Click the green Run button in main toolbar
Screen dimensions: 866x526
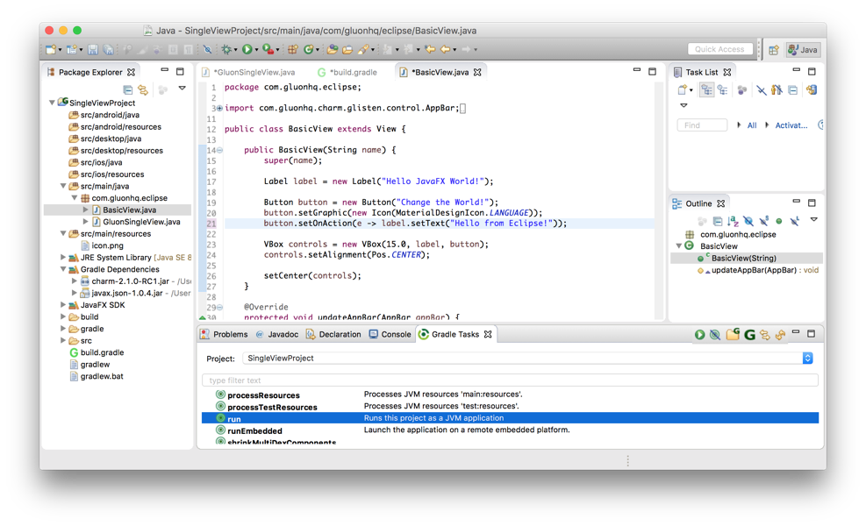[x=247, y=50]
